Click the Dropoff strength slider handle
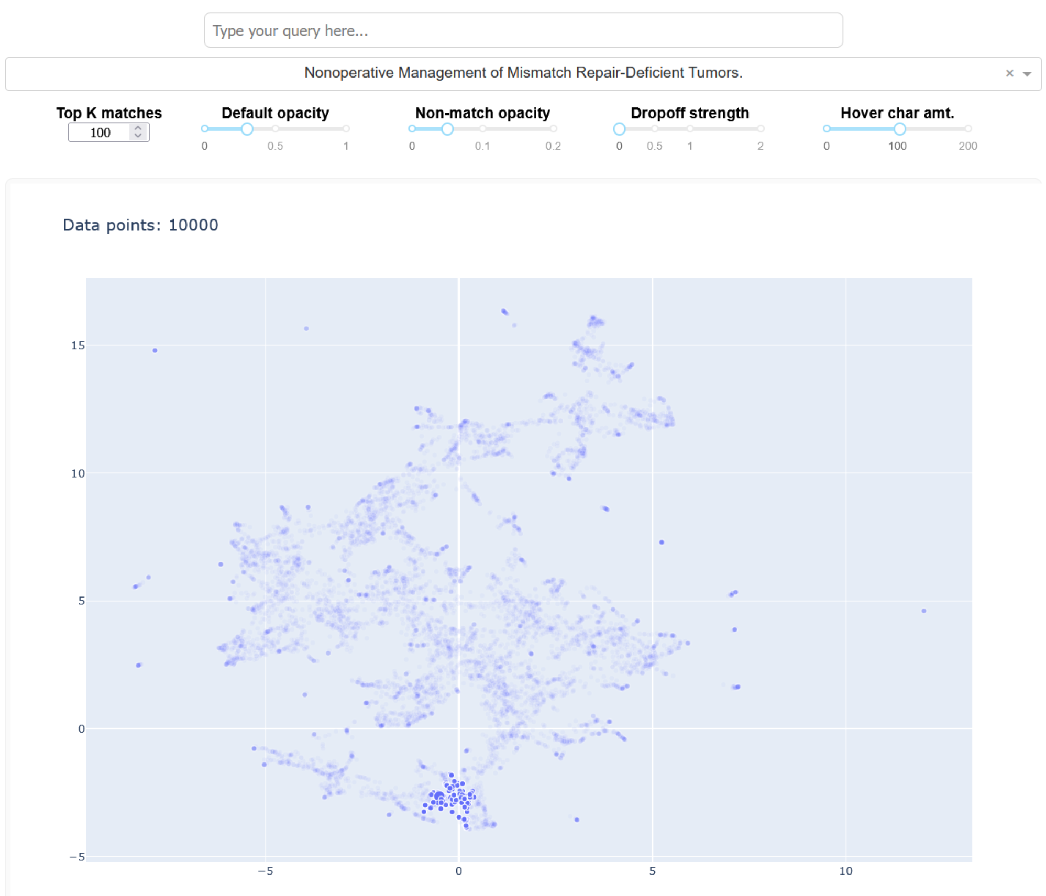The width and height of the screenshot is (1046, 896). 619,129
